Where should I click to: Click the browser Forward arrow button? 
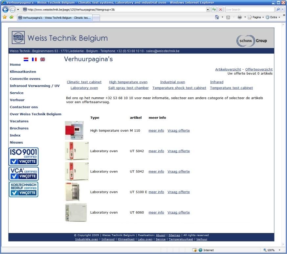coord(12,10)
